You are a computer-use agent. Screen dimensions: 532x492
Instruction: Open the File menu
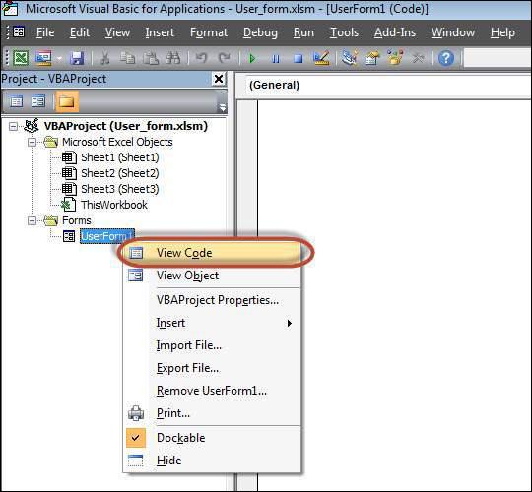pos(45,32)
